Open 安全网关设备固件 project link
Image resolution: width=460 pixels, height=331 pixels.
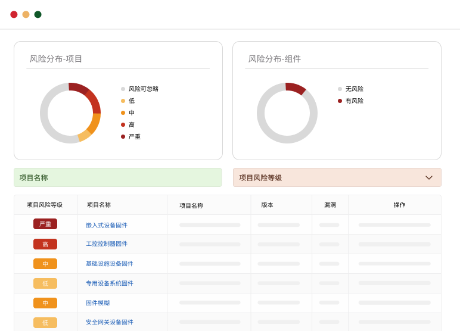click(110, 322)
